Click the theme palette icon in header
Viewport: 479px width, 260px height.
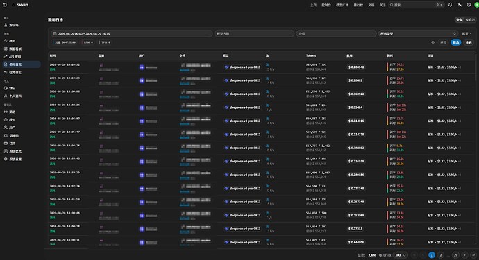tap(469, 5)
